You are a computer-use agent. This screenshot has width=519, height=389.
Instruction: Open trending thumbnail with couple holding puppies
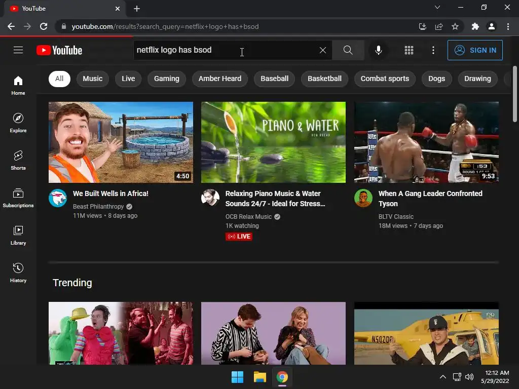tap(273, 333)
